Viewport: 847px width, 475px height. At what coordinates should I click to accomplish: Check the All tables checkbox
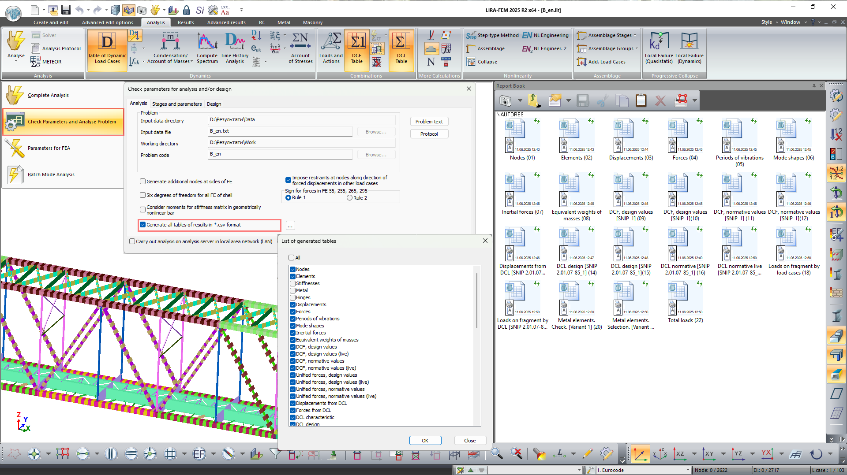pos(291,258)
